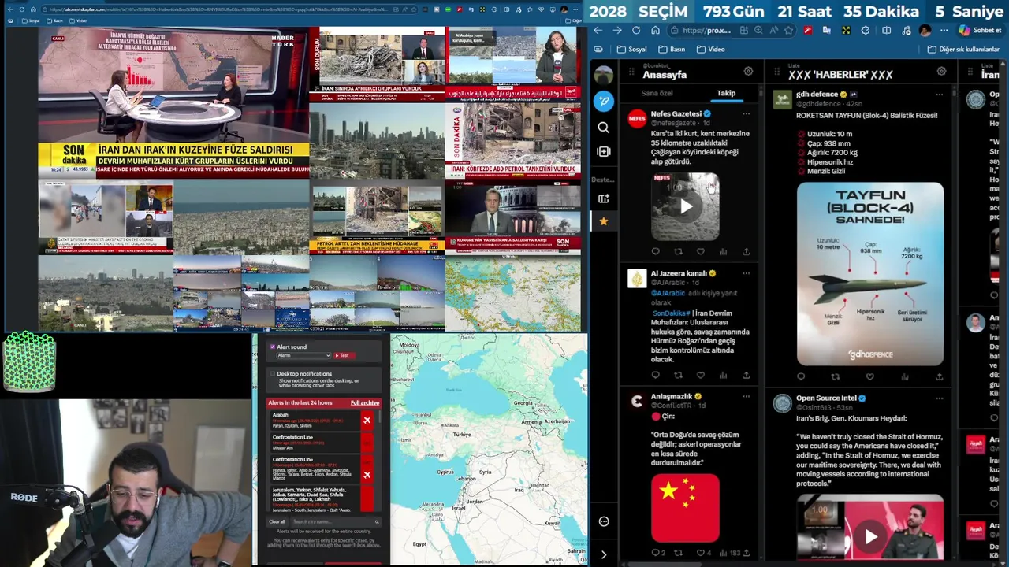Viewport: 1009px width, 567px height.
Task: Open the Full archive link
Action: point(364,403)
